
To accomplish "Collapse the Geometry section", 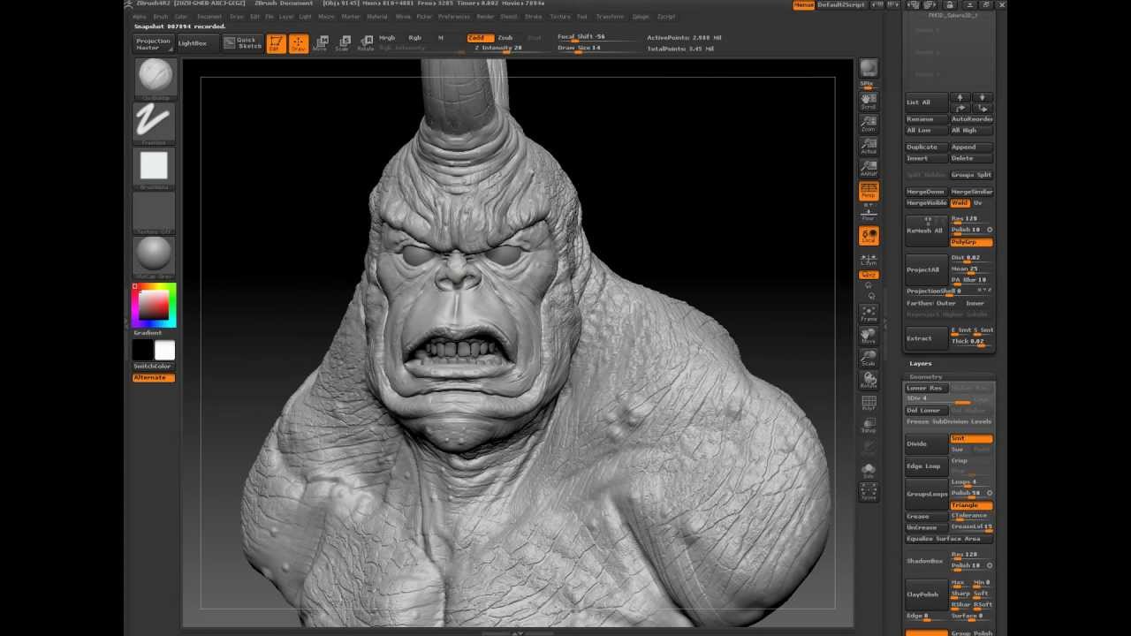I will coord(926,376).
